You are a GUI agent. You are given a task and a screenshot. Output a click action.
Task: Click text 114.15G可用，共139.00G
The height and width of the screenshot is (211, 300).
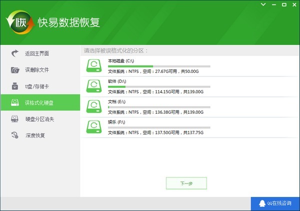pos(179,92)
